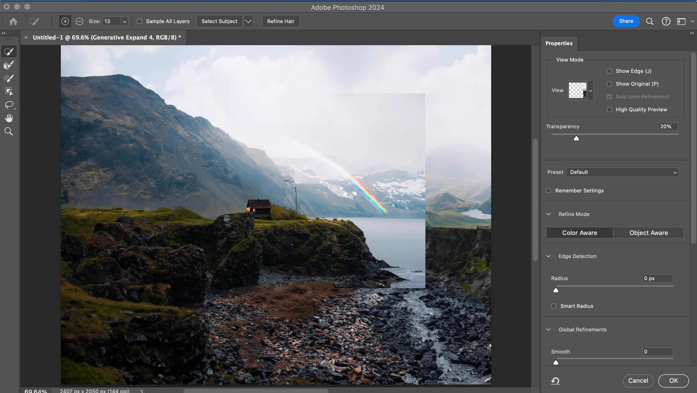Click the Home icon
Image resolution: width=697 pixels, height=393 pixels.
click(x=13, y=21)
